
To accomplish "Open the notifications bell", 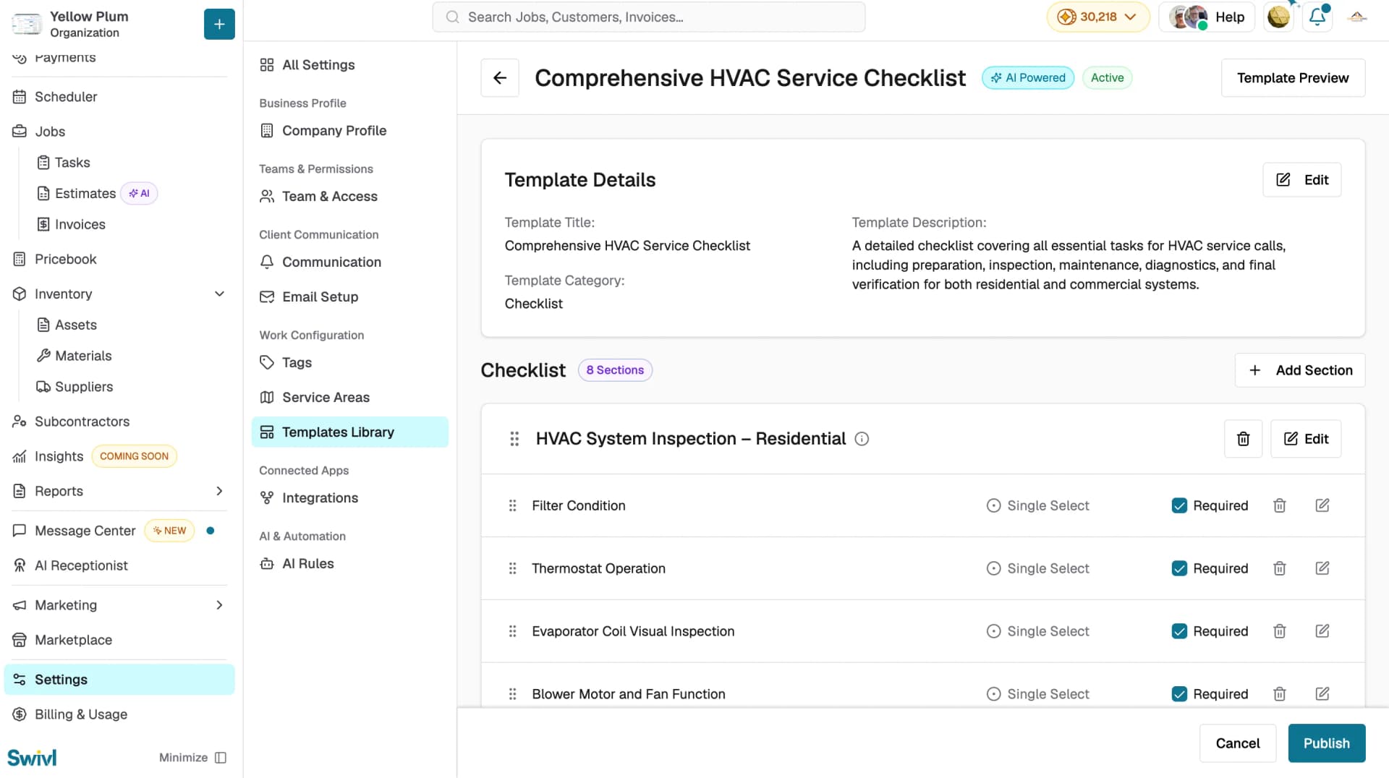I will click(x=1317, y=17).
